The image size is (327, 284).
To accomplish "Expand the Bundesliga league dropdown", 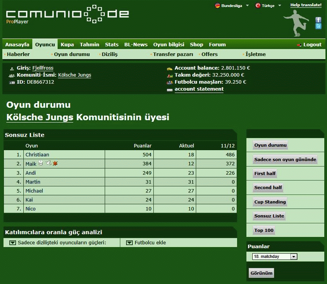I will click(247, 5).
